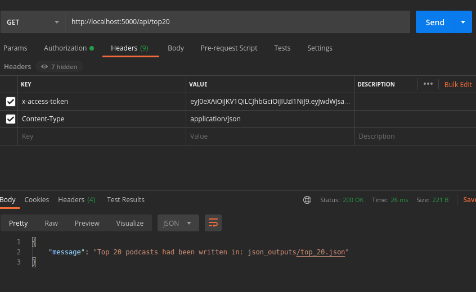Open the GET method dropdown
The image size is (476, 292).
[33, 22]
